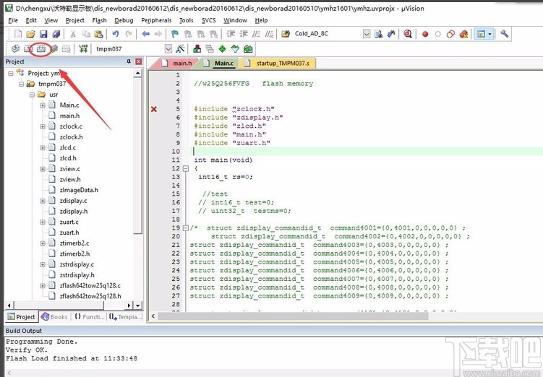Expand the zclock.c tree node
The image size is (543, 377).
tap(43, 126)
